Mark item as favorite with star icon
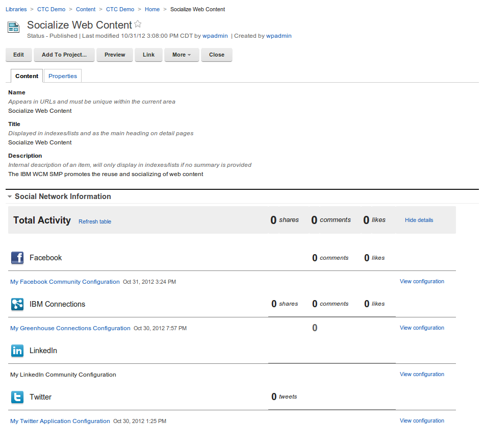Viewport: 484px width, 445px height. [138, 24]
